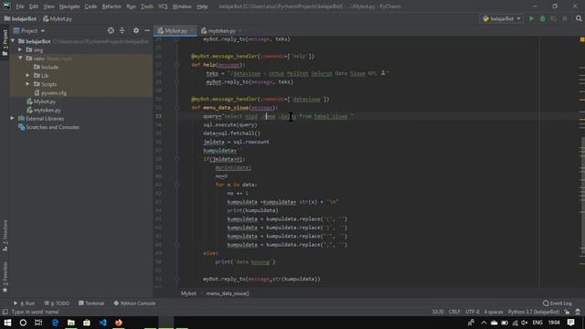
Task: Open Edit menu
Action: tap(34, 6)
